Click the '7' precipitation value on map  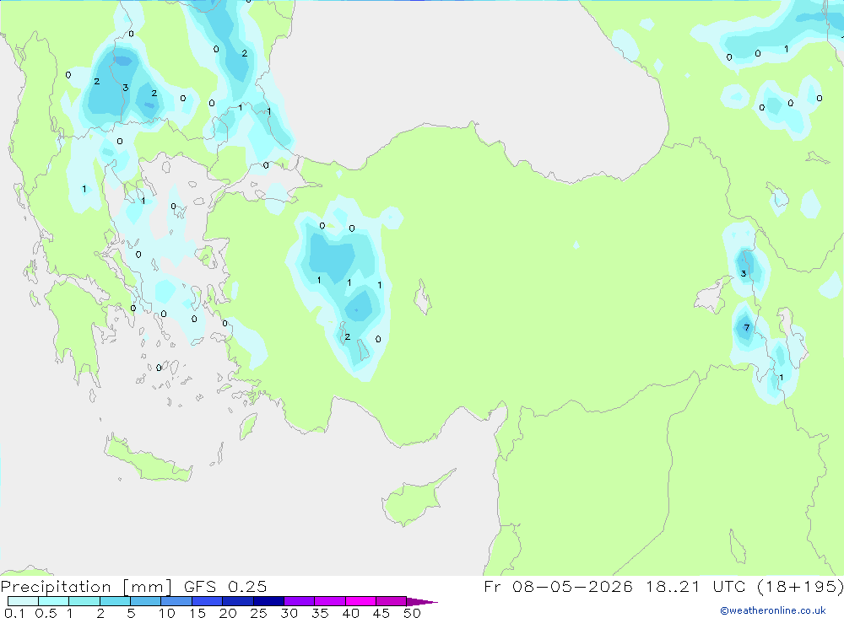747,328
